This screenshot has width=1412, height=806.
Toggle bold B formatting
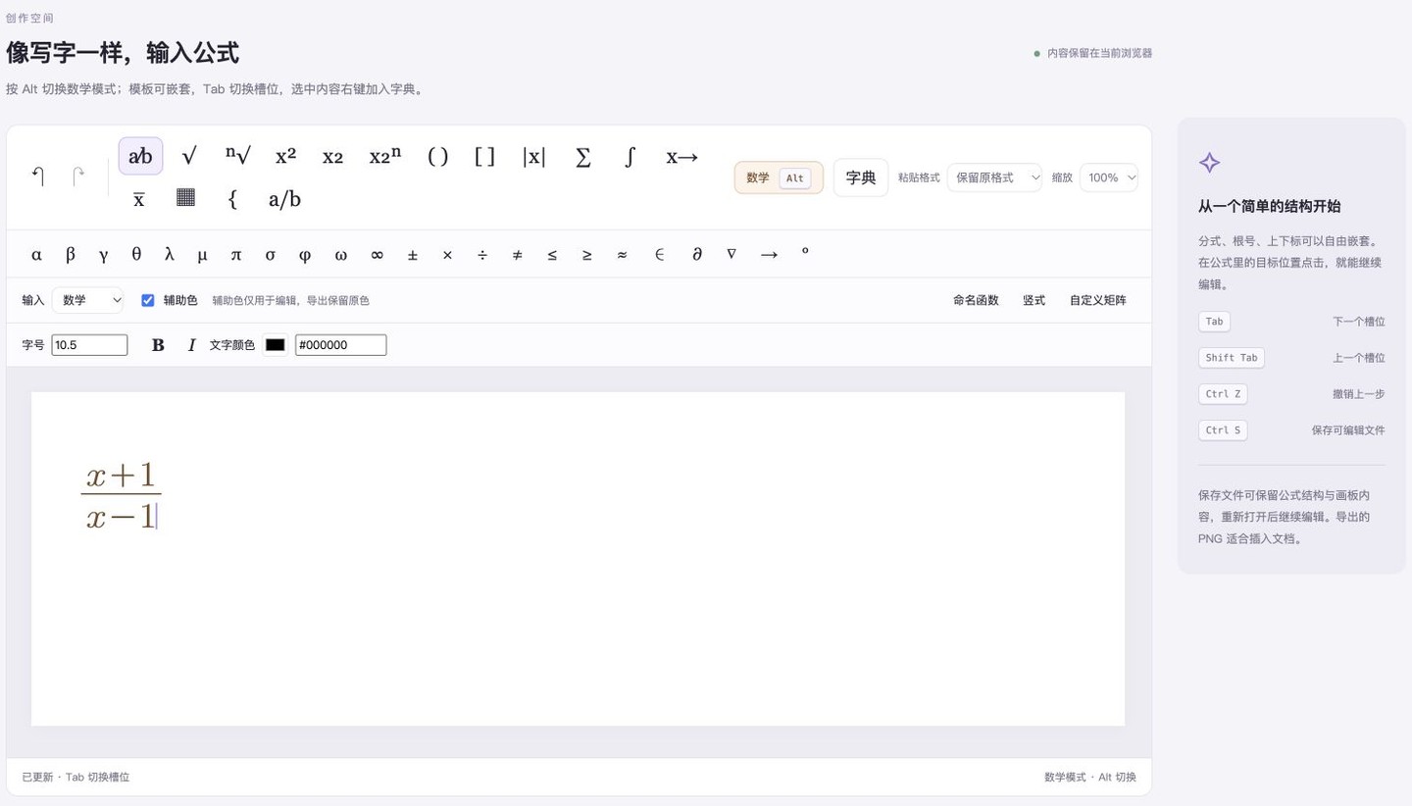[158, 345]
